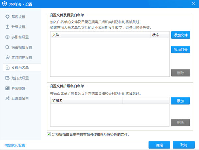This screenshot has height=150, width=199.
Task: Click the upload icon beside 升级设置
Action: [7, 27]
